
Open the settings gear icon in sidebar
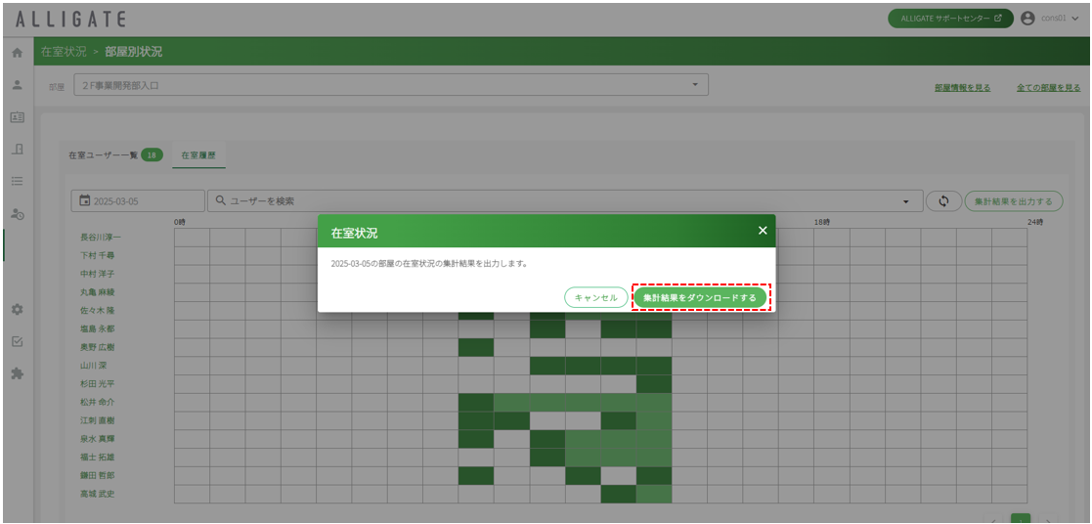coord(18,309)
